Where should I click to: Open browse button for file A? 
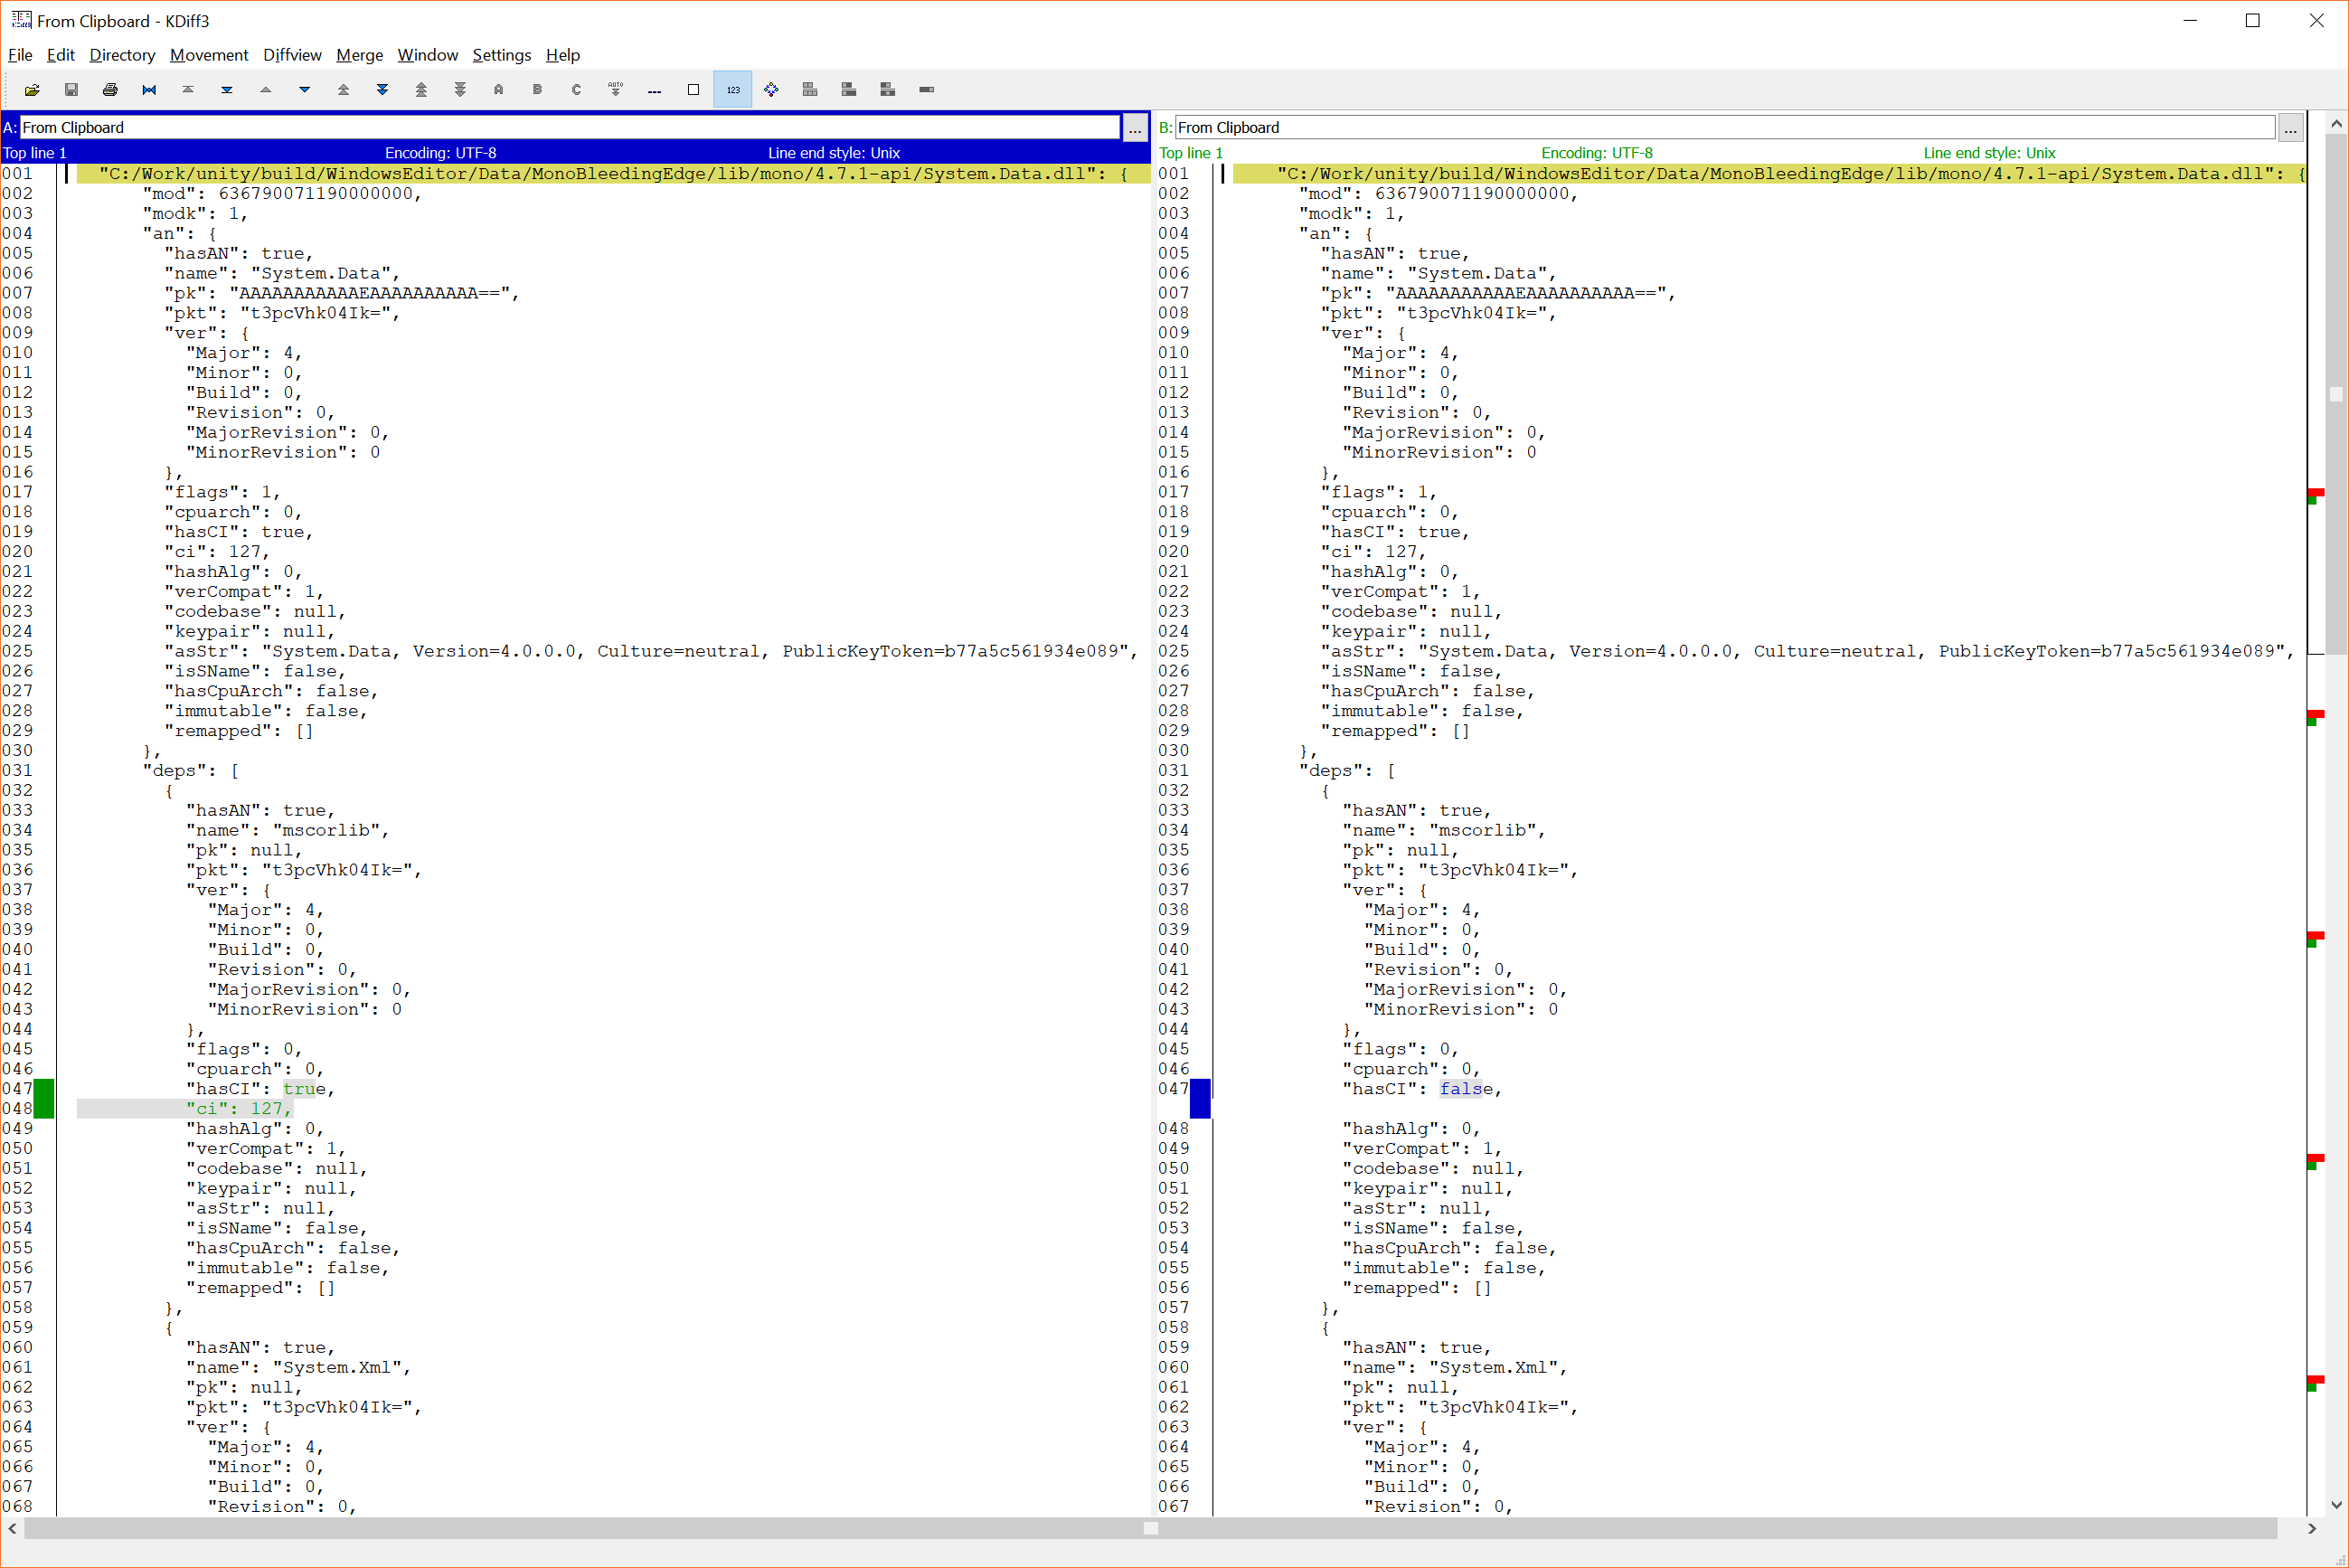(x=1135, y=128)
